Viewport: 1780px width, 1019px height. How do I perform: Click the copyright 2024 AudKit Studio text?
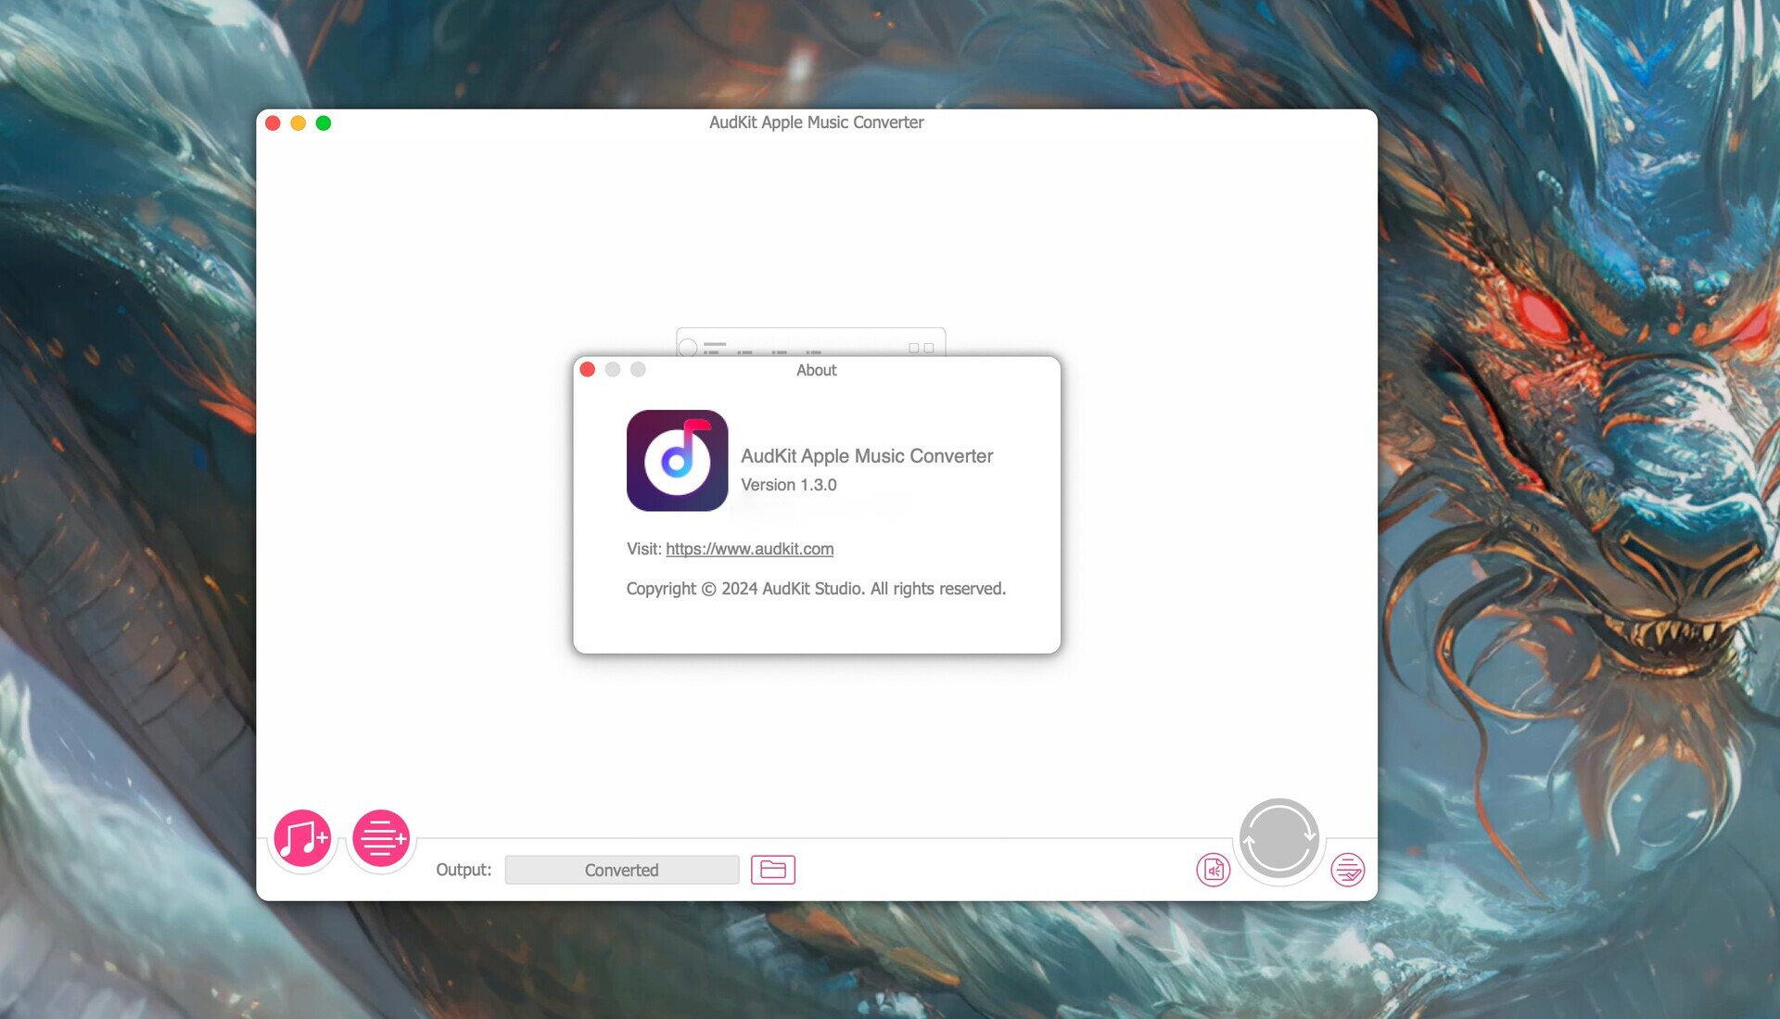pyautogui.click(x=816, y=589)
